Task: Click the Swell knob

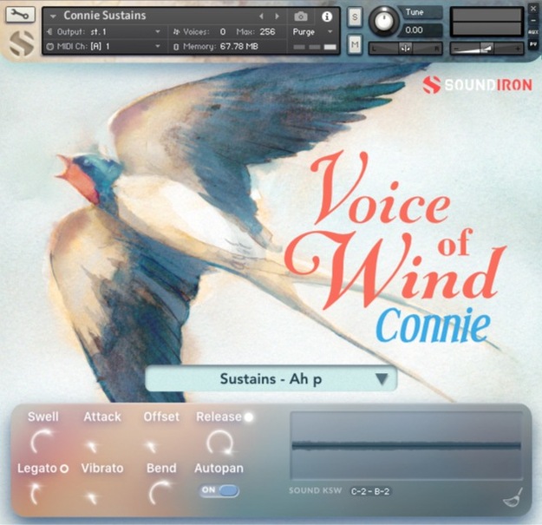Action: point(42,442)
